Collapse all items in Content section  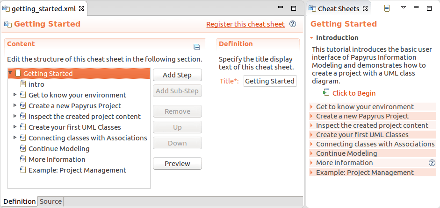point(197,47)
